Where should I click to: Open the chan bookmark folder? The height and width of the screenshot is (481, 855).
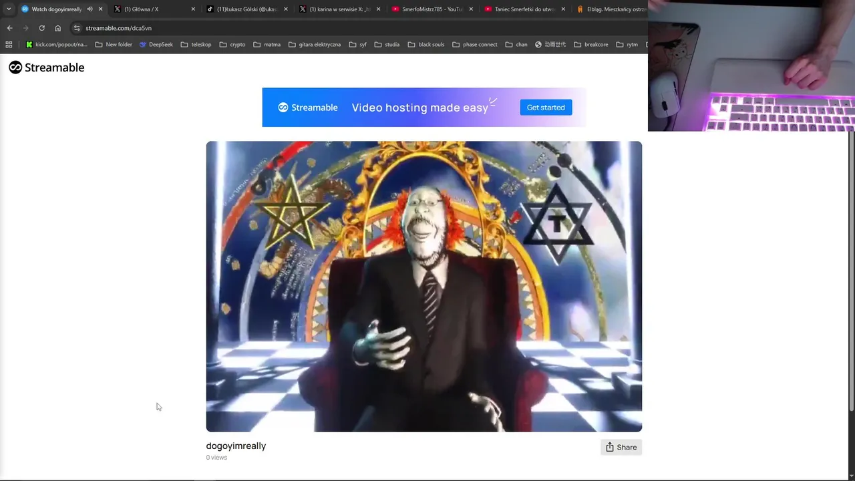click(x=516, y=45)
